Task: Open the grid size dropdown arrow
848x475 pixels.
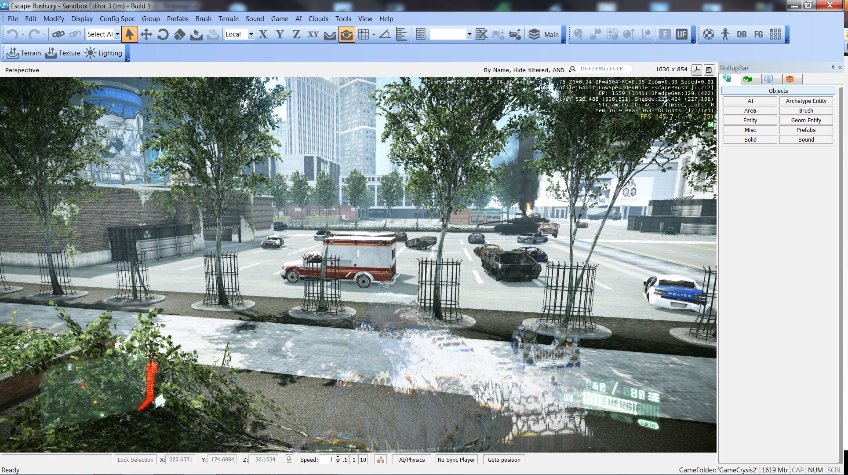Action: (374, 34)
